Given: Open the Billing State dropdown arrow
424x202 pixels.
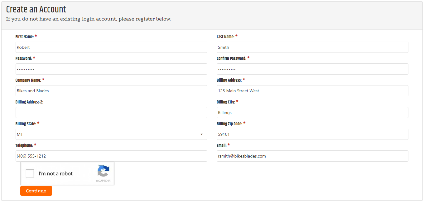Looking at the screenshot, I should pyautogui.click(x=202, y=134).
